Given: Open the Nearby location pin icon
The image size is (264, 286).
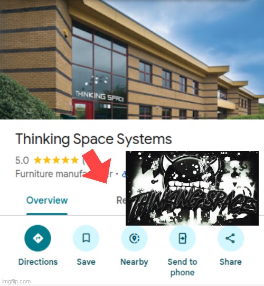Looking at the screenshot, I should (134, 238).
